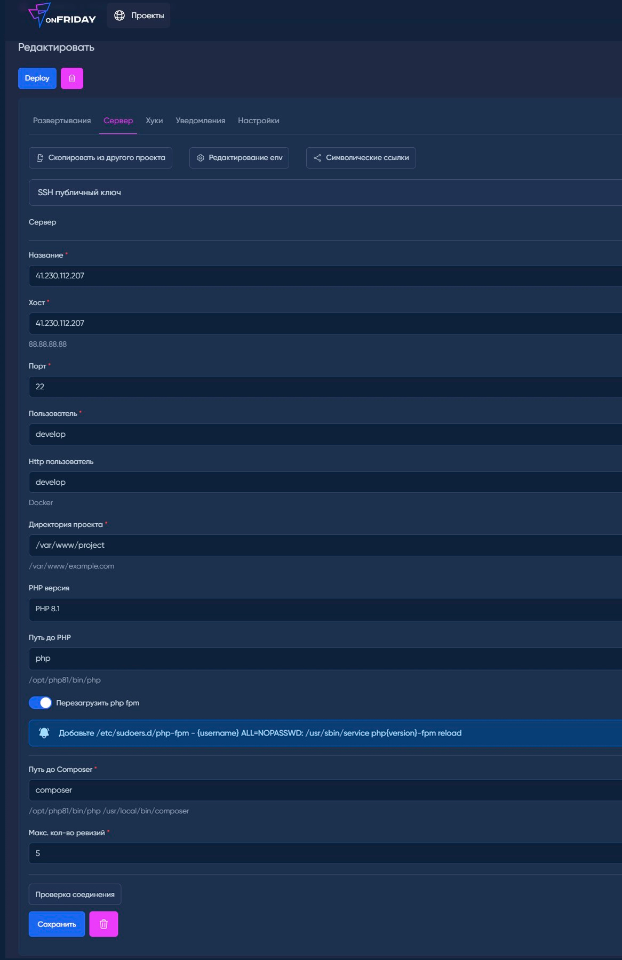Click the copy icon in Скопировать из другого проекта

pos(39,158)
